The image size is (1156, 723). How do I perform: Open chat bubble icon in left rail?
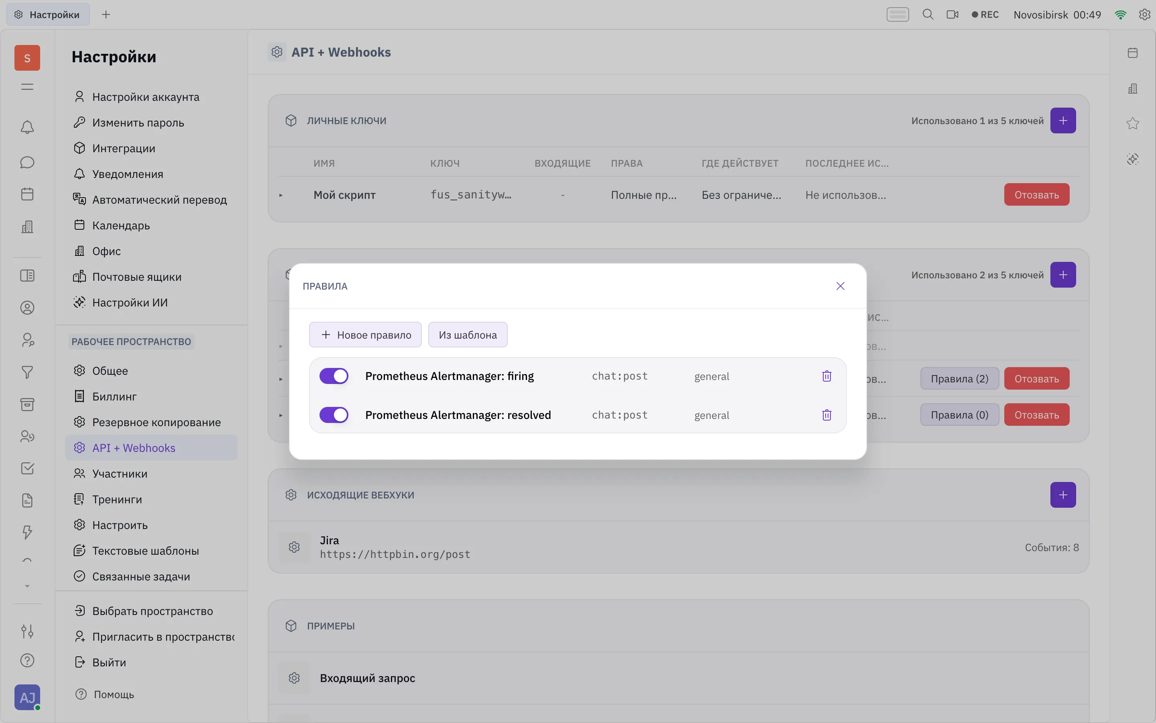(x=27, y=163)
